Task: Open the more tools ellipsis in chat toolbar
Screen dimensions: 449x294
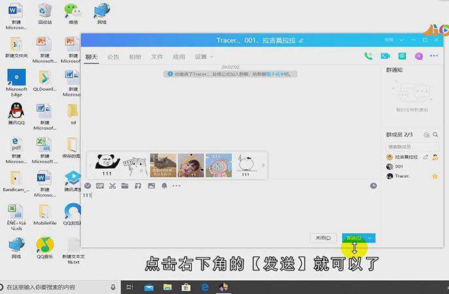Action: 177,186
